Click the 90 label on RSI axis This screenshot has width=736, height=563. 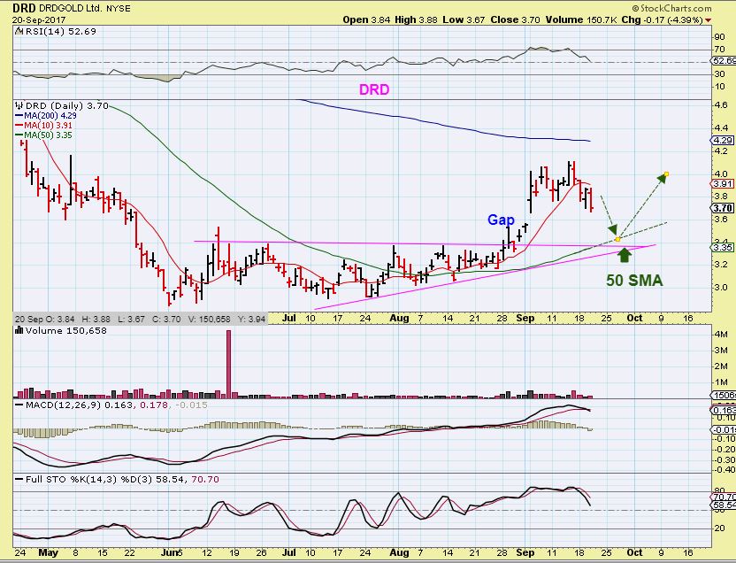(719, 37)
